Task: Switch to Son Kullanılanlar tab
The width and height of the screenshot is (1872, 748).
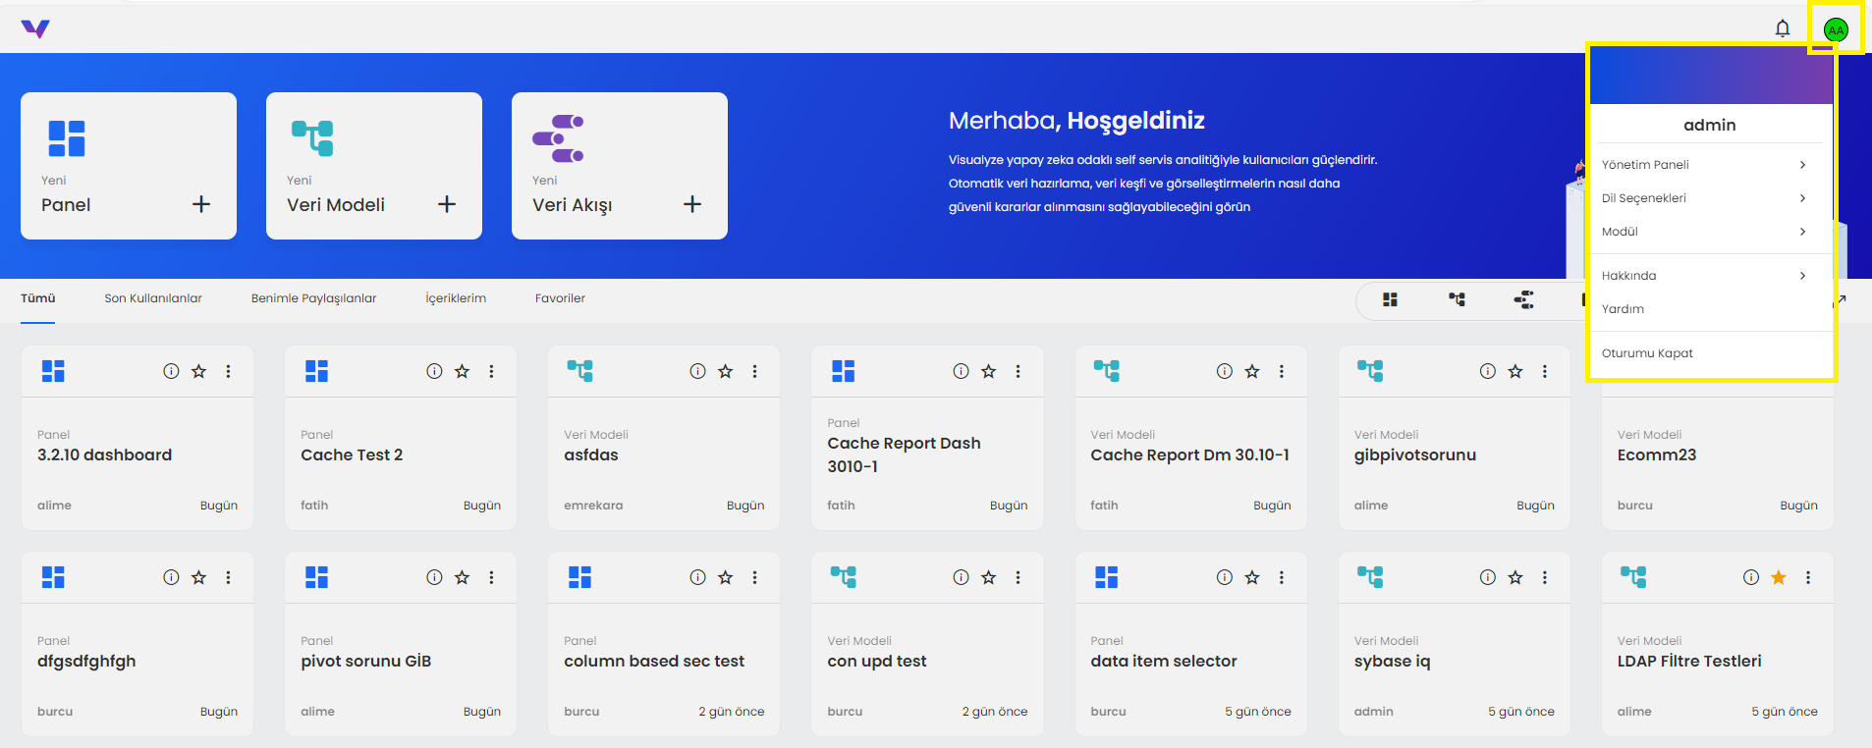Action: 153,298
